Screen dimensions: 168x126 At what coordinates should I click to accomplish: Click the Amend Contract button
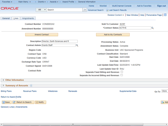pyautogui.click(x=41, y=35)
